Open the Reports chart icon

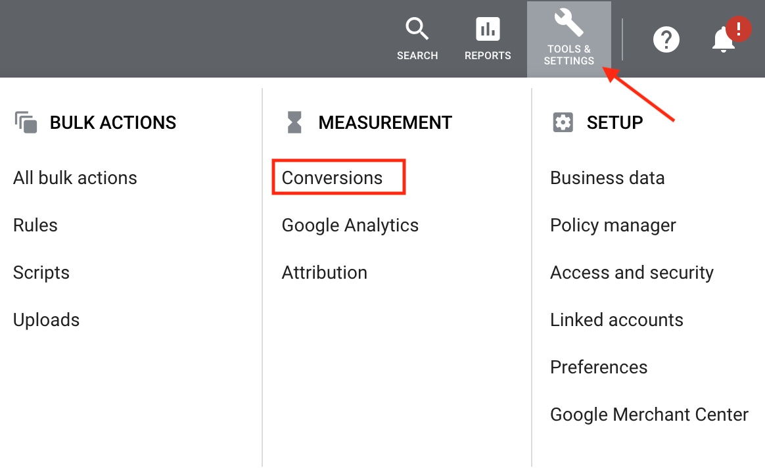click(488, 30)
